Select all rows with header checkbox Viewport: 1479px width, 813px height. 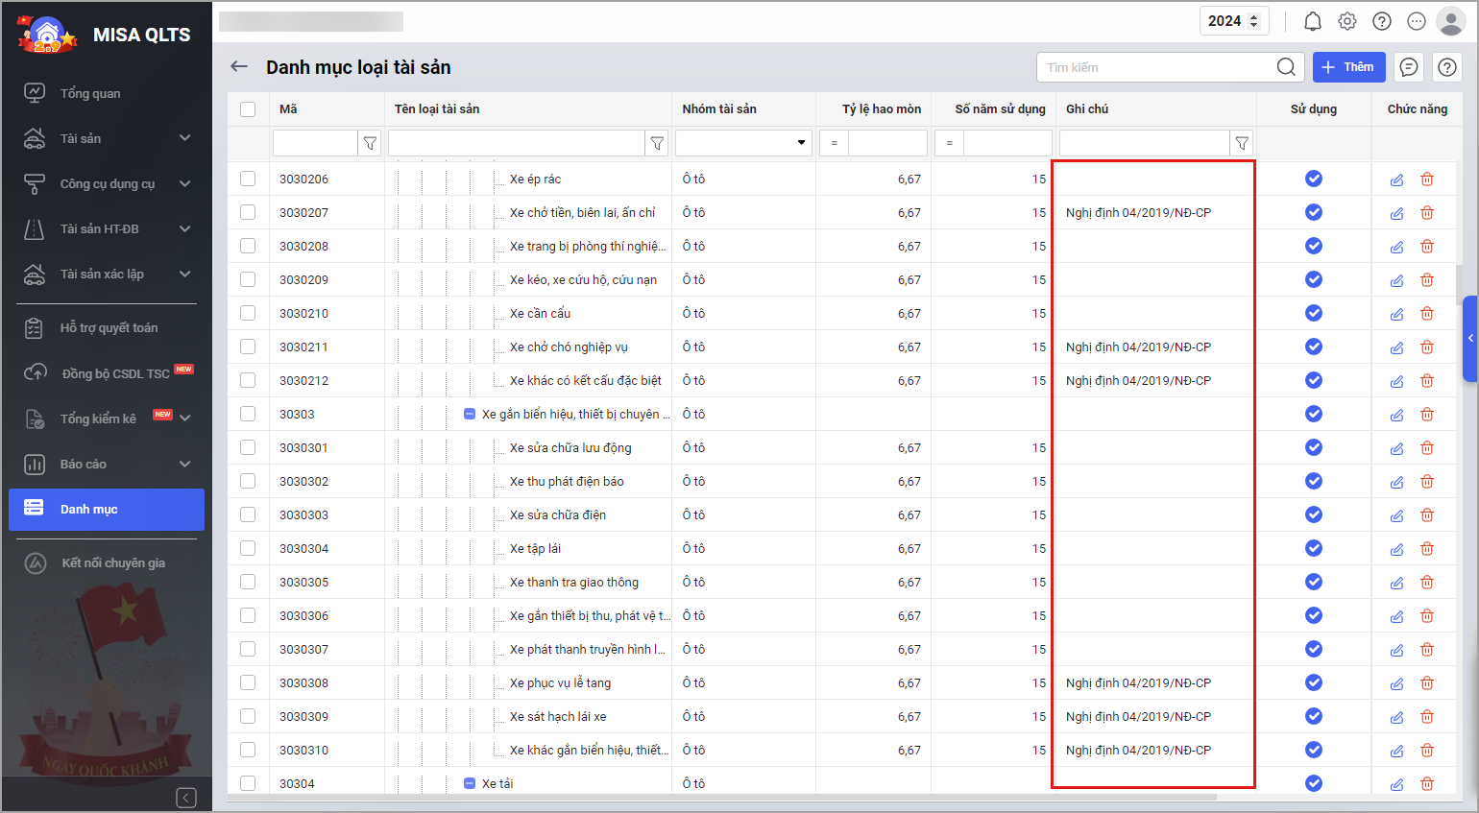click(x=248, y=109)
